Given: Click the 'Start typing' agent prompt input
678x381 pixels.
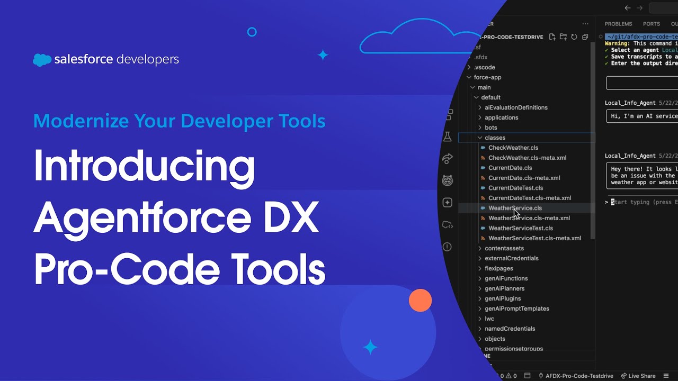Looking at the screenshot, I should coord(644,202).
